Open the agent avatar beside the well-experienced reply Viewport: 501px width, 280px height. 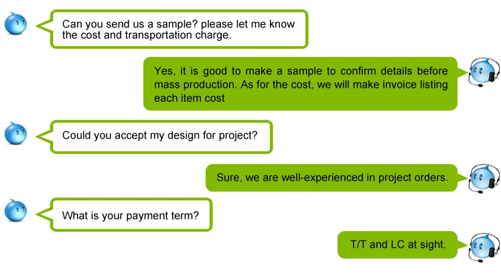483,178
